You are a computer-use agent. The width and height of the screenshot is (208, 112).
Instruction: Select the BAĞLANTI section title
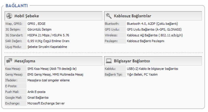tap(16, 5)
